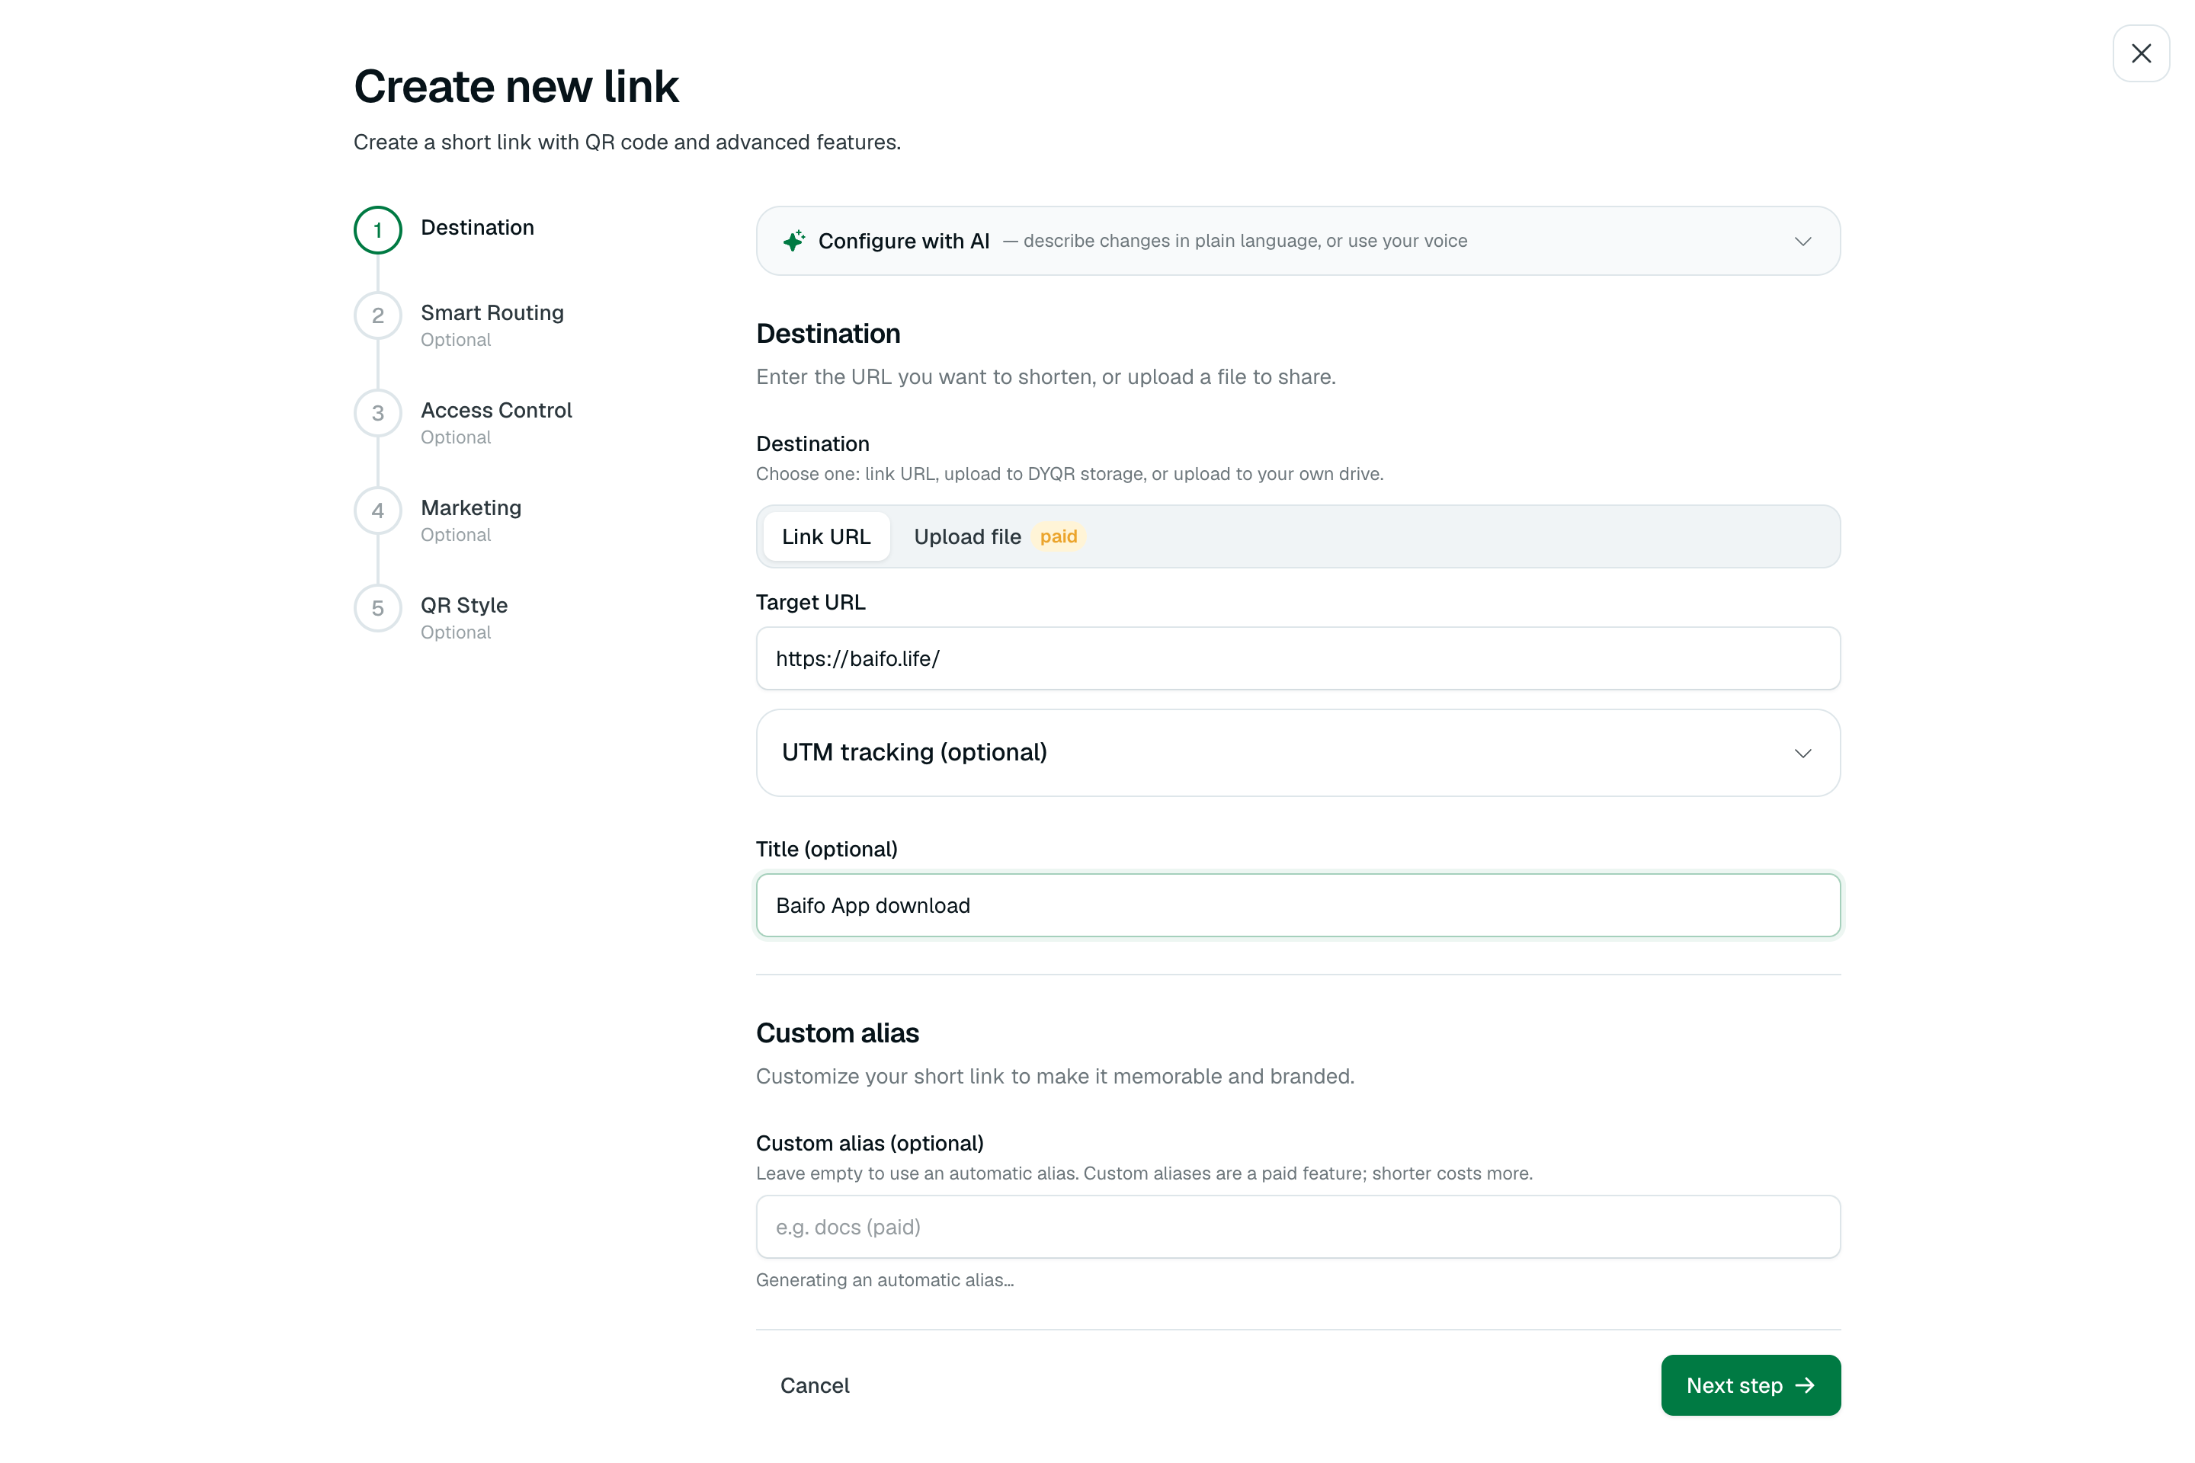The image size is (2195, 1463).
Task: Click 'Generating an automatic alias...' status text
Action: click(x=885, y=1280)
